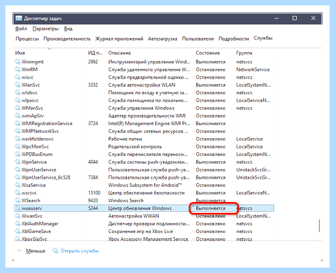Click the Task Manager title bar icon
This screenshot has width=335, height=273.
click(19, 18)
